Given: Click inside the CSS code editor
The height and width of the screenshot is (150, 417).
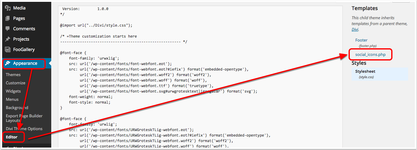Looking at the screenshot, I should pyautogui.click(x=200, y=76).
